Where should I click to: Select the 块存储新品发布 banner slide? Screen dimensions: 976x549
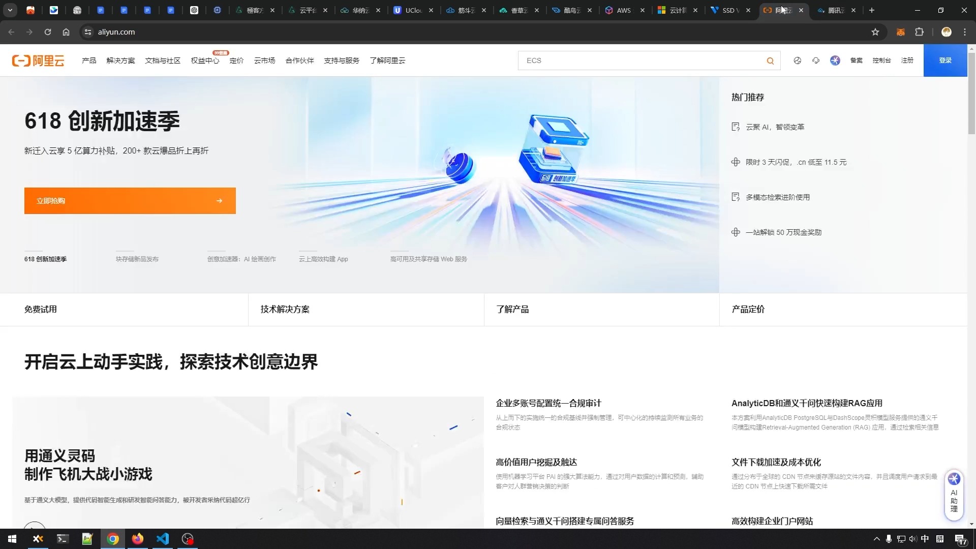(x=137, y=259)
